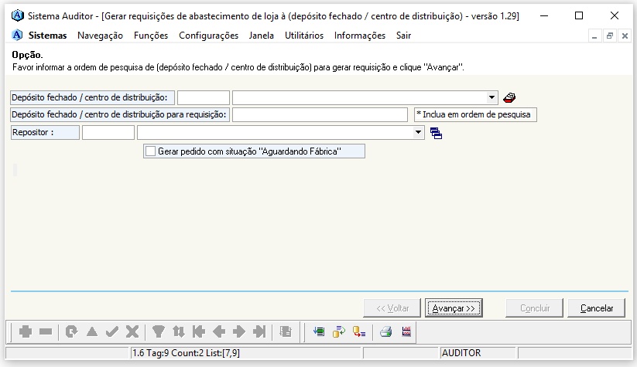The width and height of the screenshot is (637, 367).
Task: Click the 'para requisição' text input field
Action: point(319,115)
